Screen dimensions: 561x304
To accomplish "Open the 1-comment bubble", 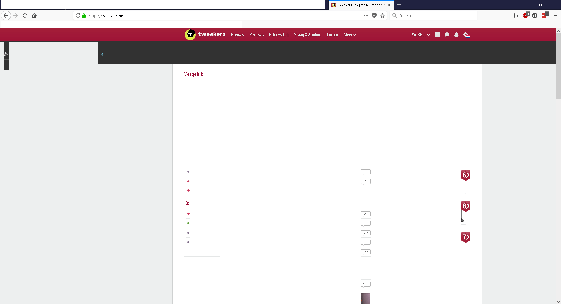I will [366, 172].
